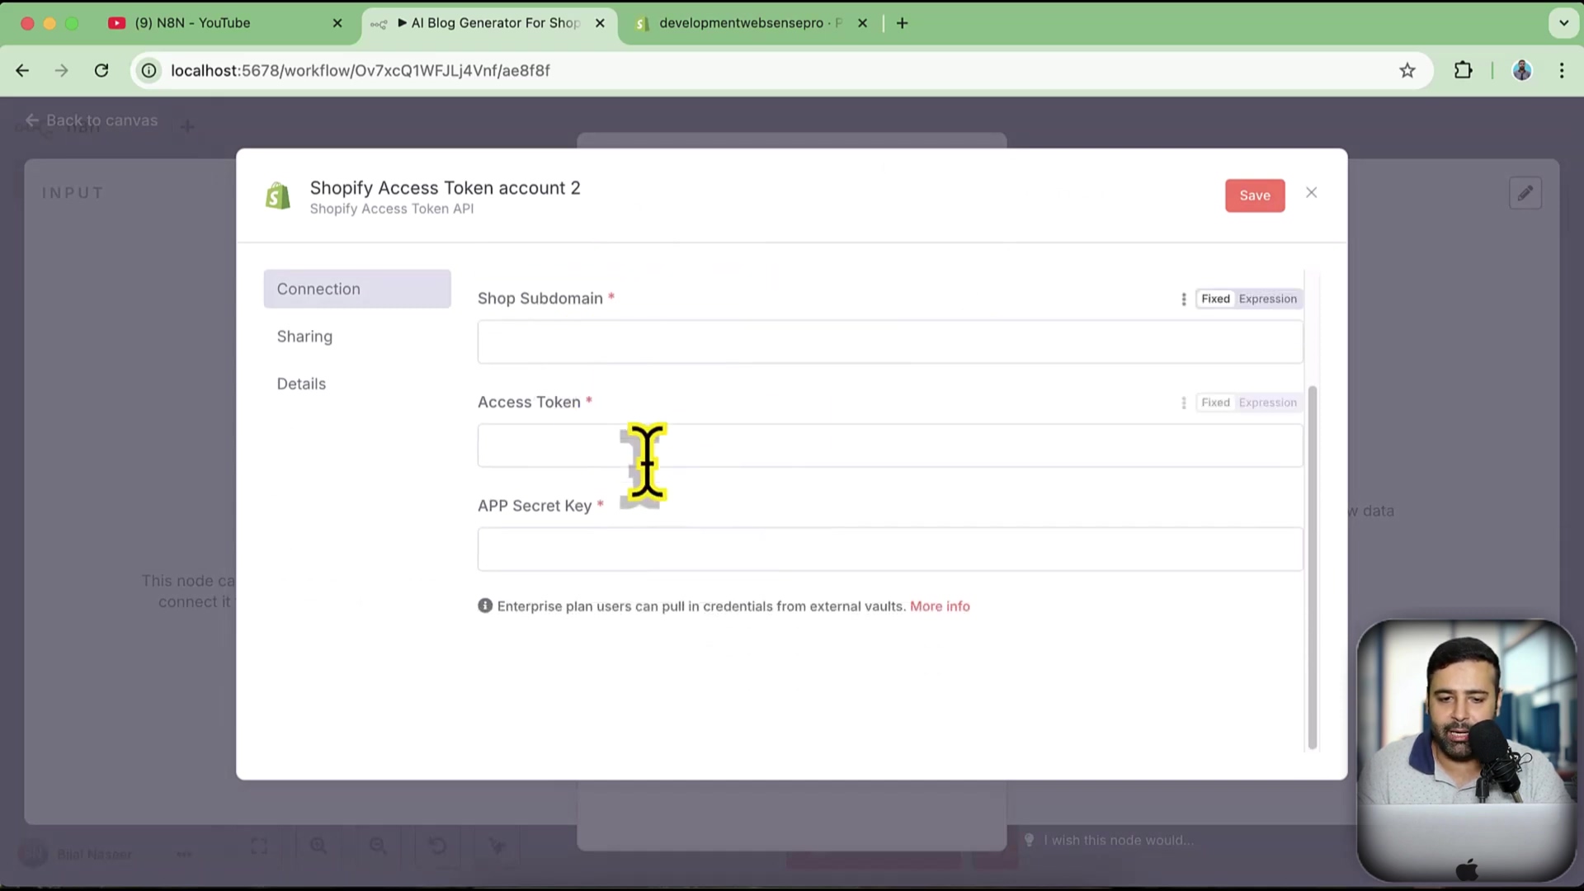Open the Details section in sidebar
Image resolution: width=1584 pixels, height=891 pixels.
coord(302,384)
